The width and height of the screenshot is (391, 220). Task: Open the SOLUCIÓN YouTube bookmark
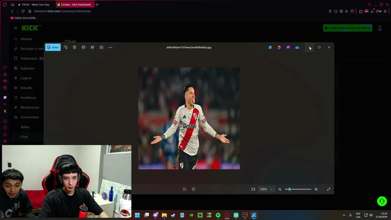[x=24, y=18]
